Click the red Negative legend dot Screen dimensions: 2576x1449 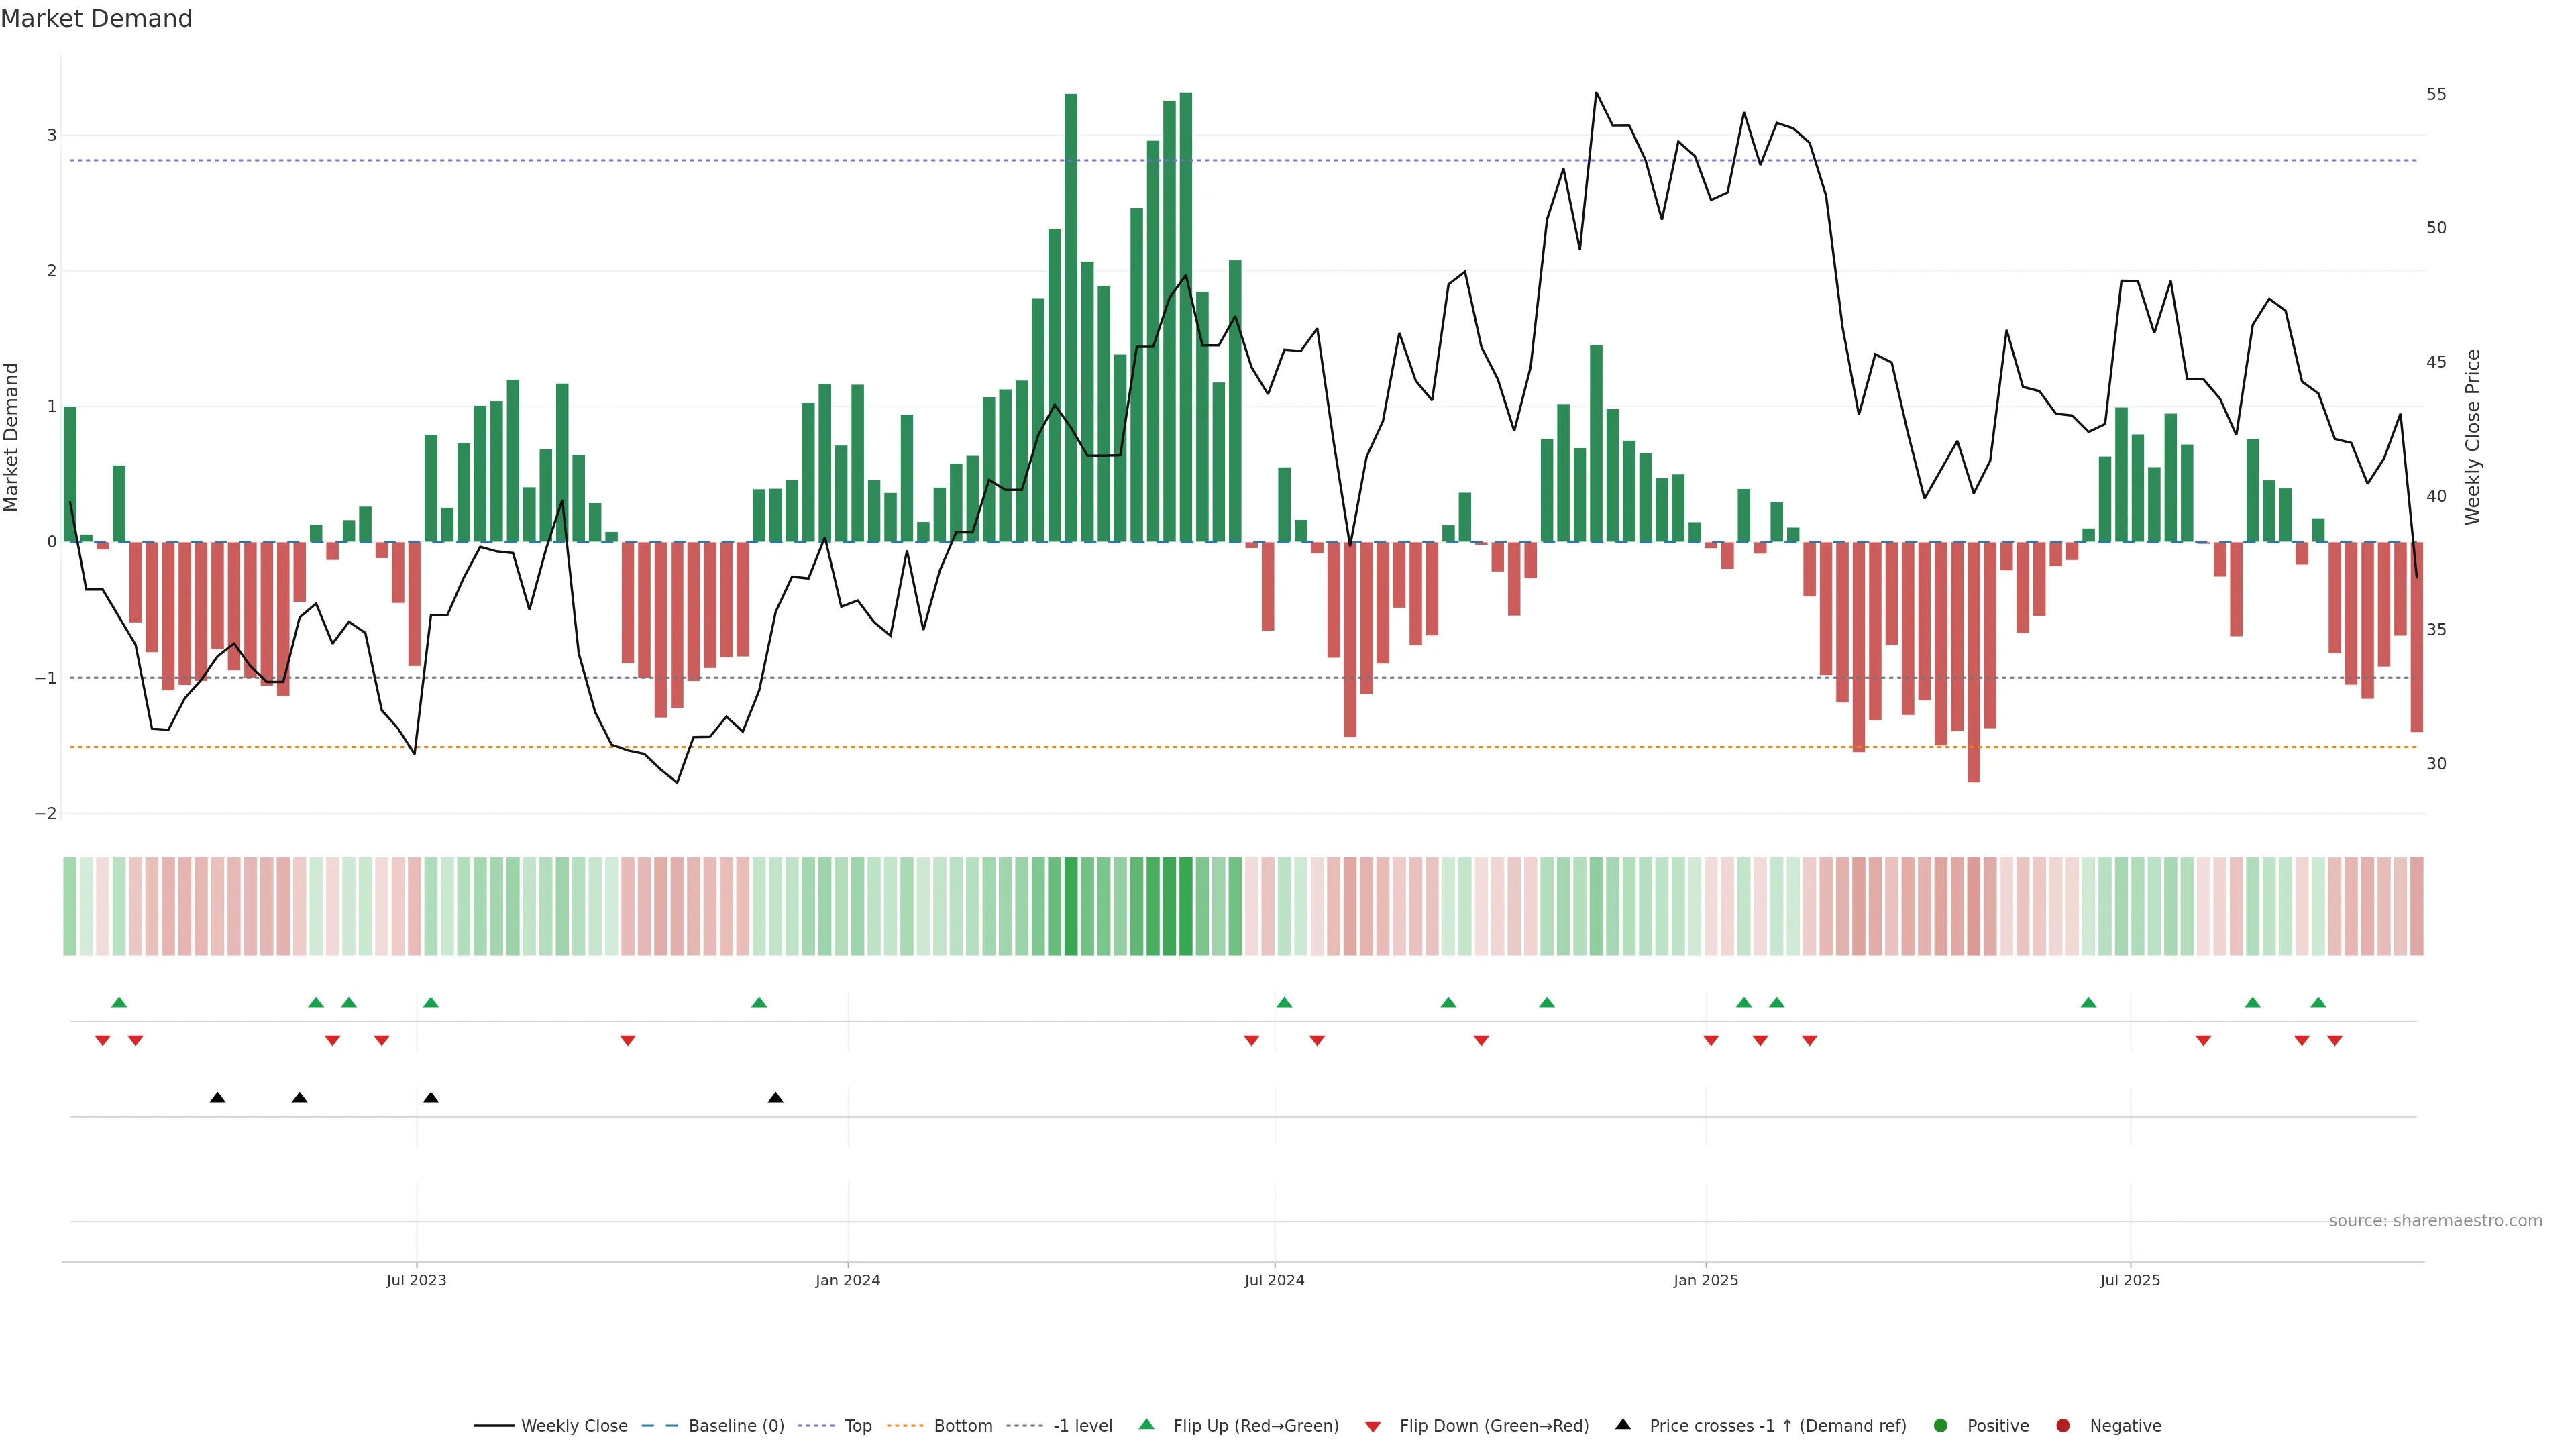coord(2063,1426)
